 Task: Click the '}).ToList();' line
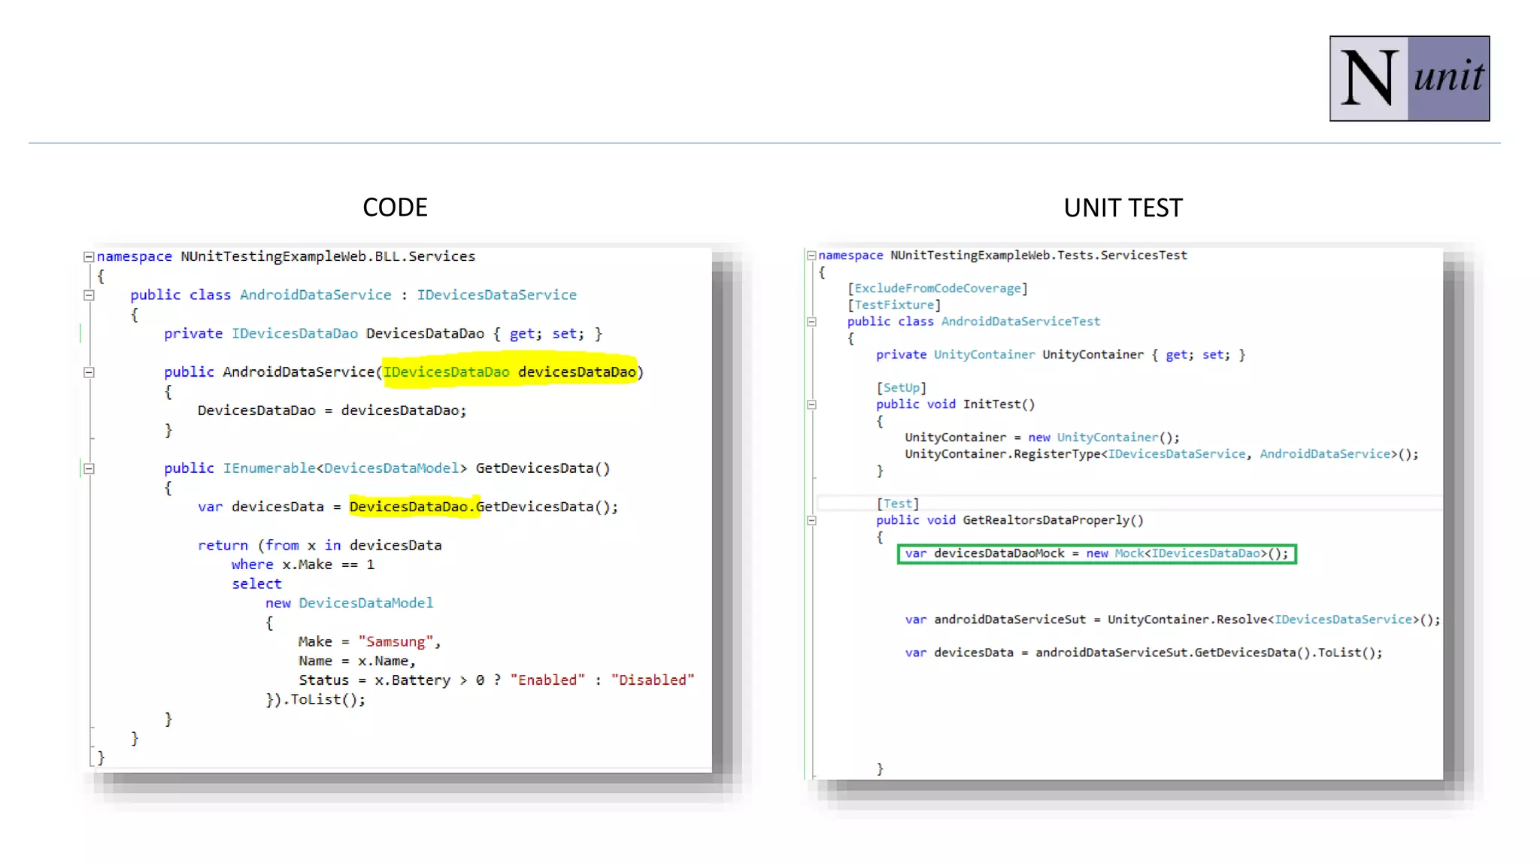coord(316,699)
